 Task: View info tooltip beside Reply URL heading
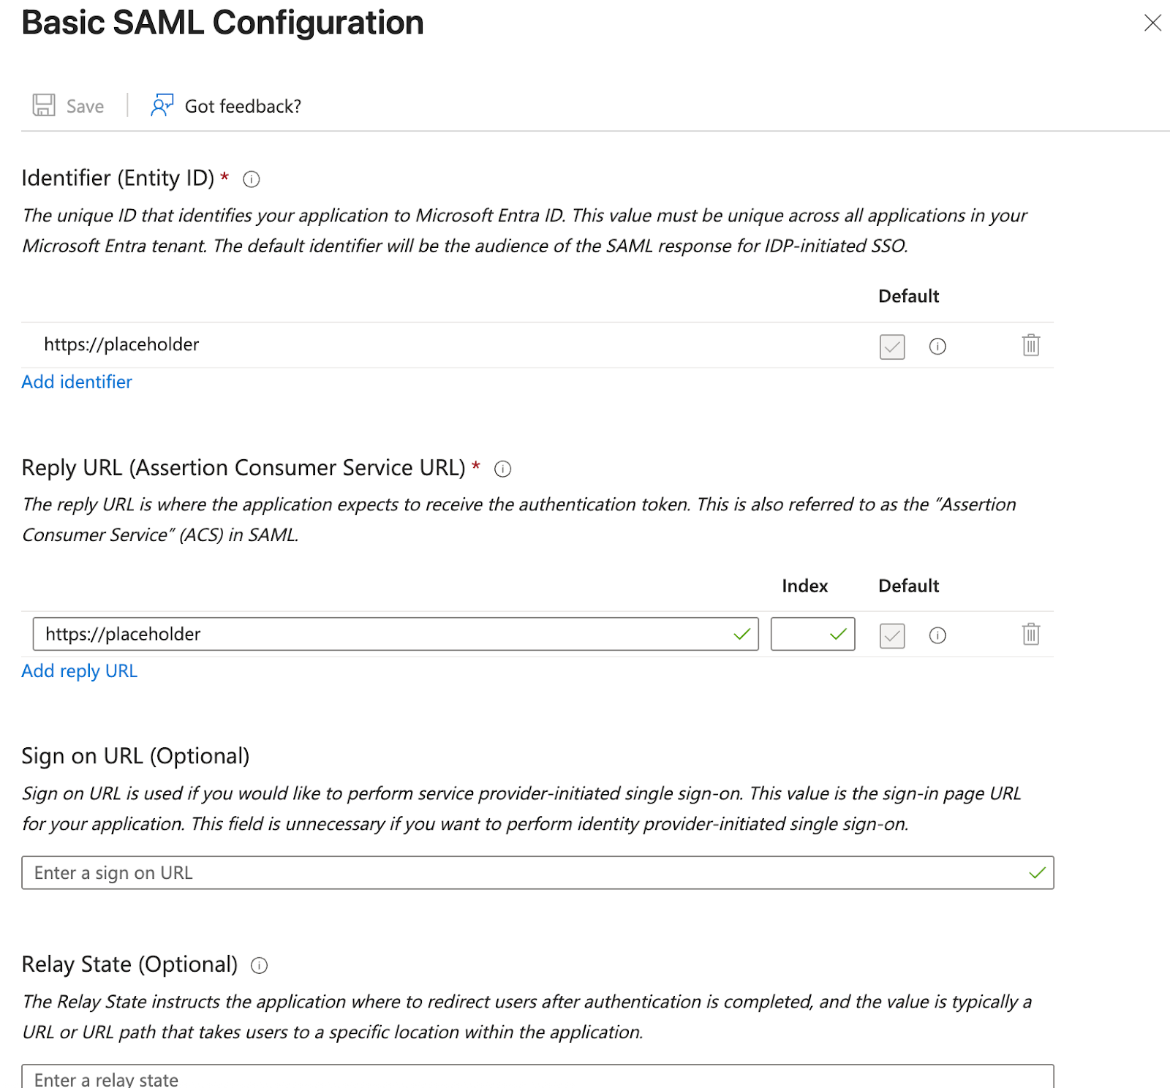click(504, 469)
